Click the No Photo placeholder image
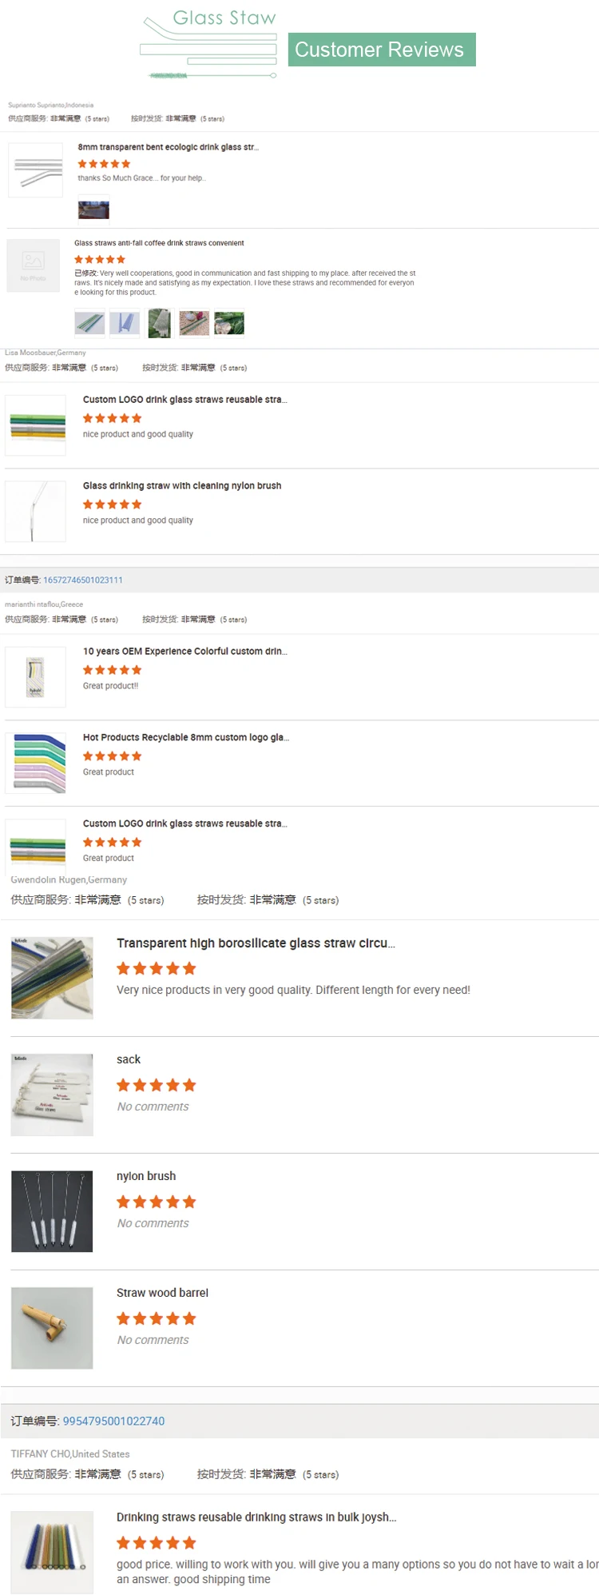 [33, 265]
